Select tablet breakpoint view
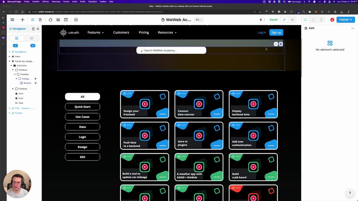The width and height of the screenshot is (358, 201). (313, 20)
